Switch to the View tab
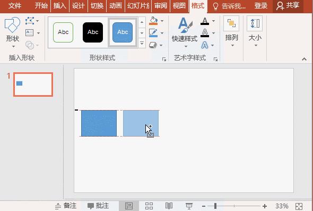313x211 pixels. click(x=179, y=6)
